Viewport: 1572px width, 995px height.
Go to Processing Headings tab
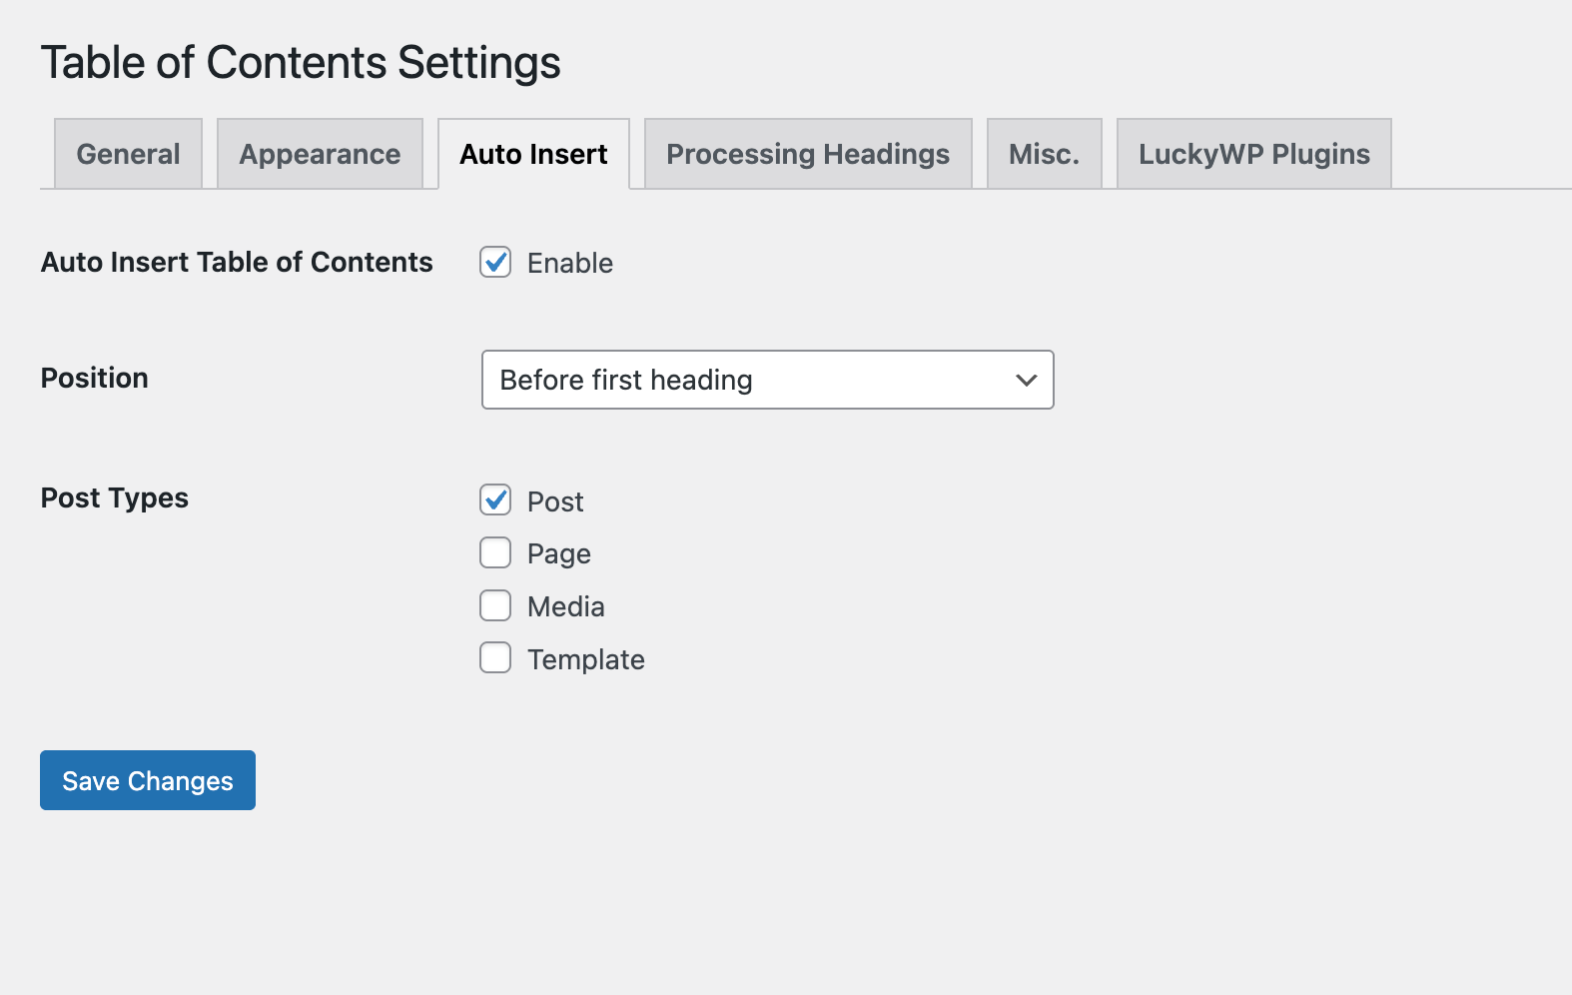[x=807, y=154]
